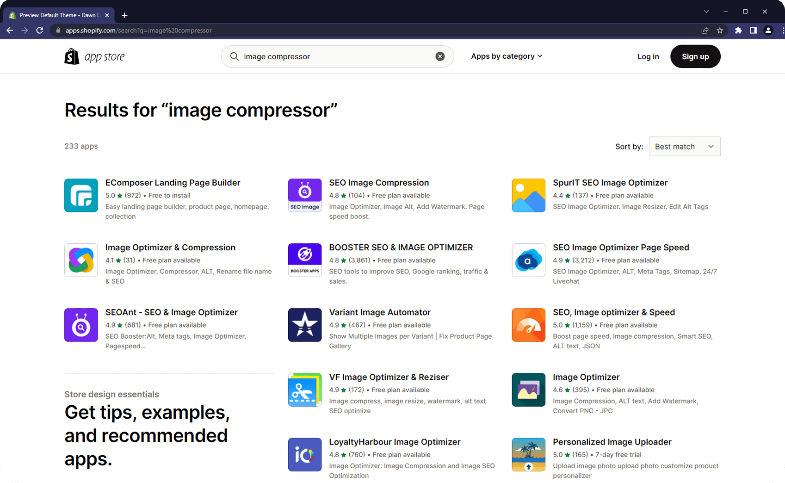Screen dimensions: 785x483
Task: Share this page from address bar
Action: pos(705,31)
